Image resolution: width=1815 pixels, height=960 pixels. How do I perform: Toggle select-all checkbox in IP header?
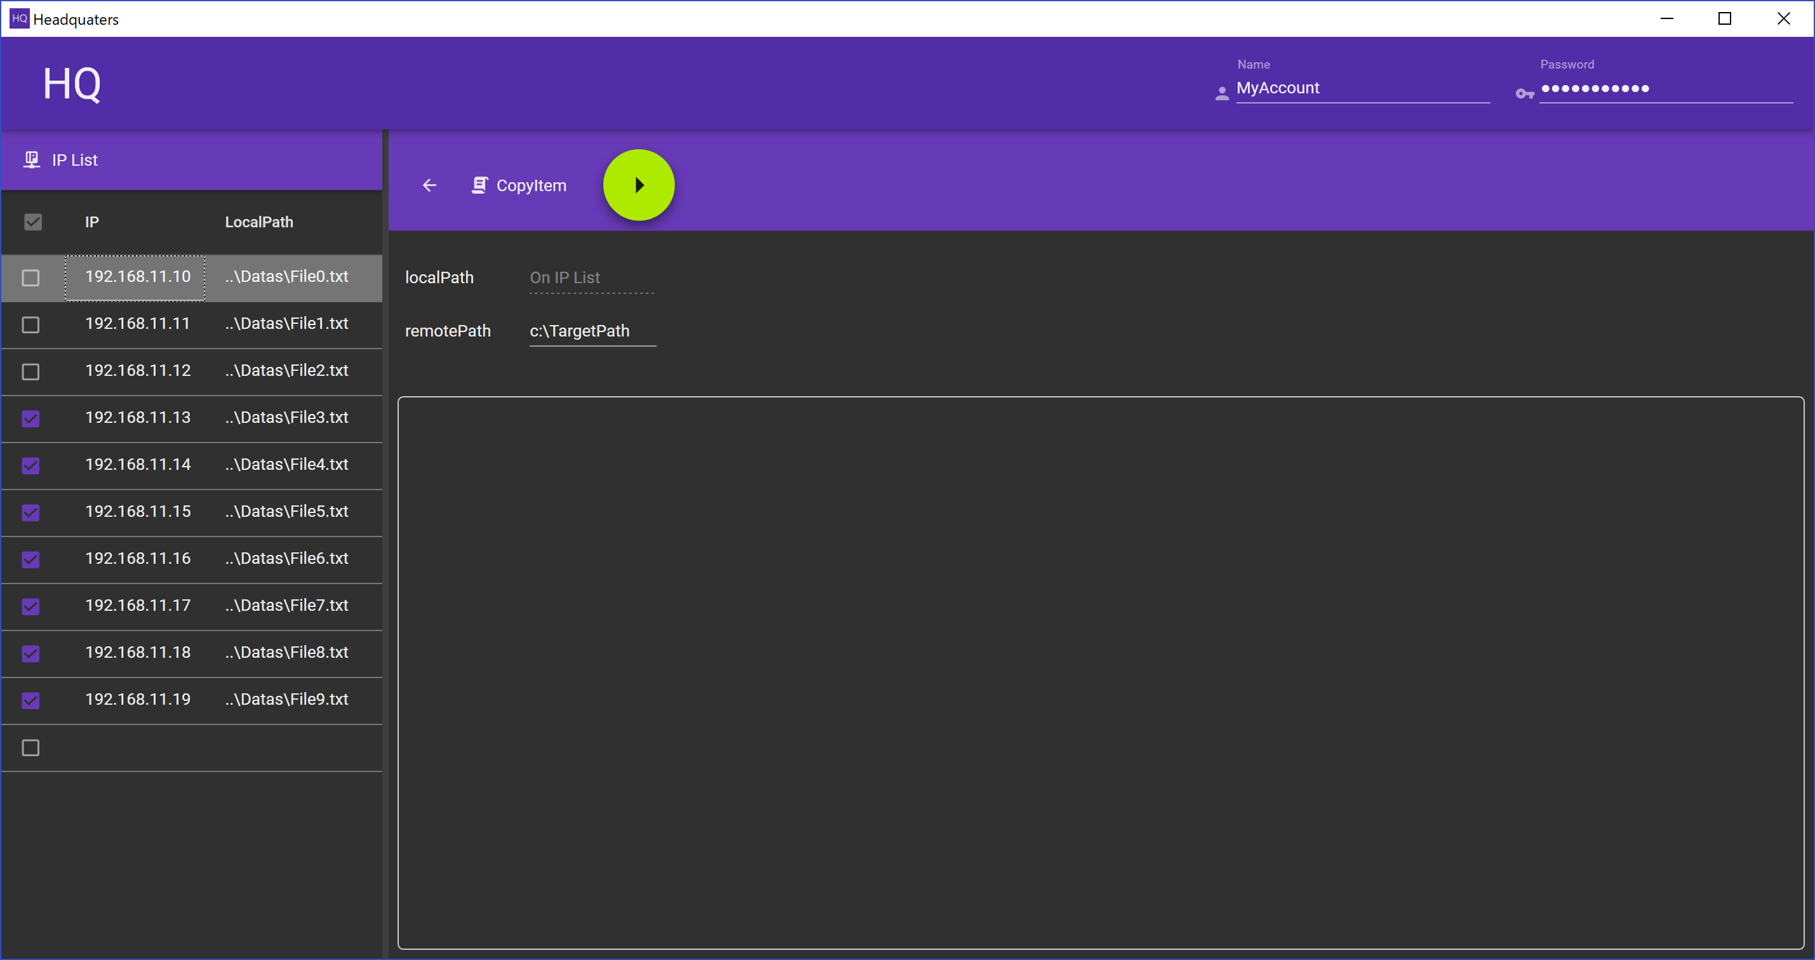(32, 223)
